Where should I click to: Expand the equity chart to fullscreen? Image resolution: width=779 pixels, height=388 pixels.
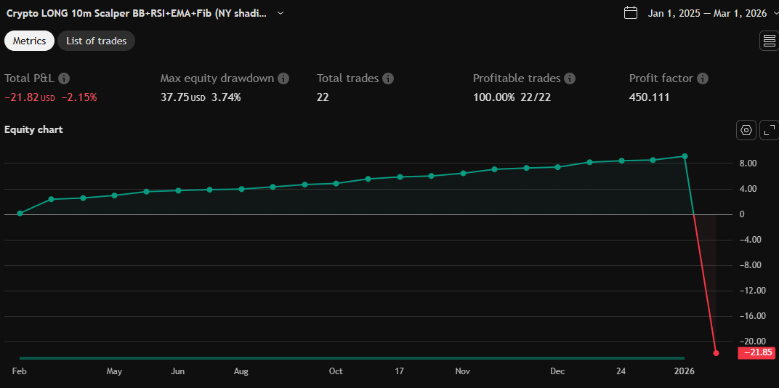click(x=769, y=130)
